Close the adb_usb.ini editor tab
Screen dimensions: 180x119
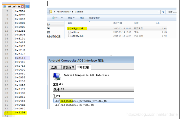[x=22, y=7]
